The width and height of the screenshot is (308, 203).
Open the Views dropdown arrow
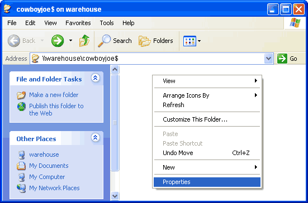pyautogui.click(x=199, y=41)
